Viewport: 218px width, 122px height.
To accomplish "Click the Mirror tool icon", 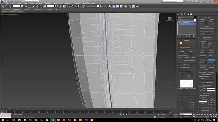I will (102, 6).
